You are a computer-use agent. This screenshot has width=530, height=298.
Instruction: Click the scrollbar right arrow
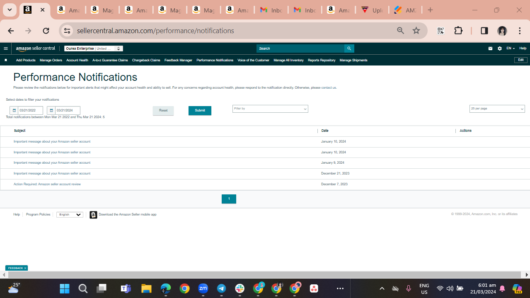[527, 275]
